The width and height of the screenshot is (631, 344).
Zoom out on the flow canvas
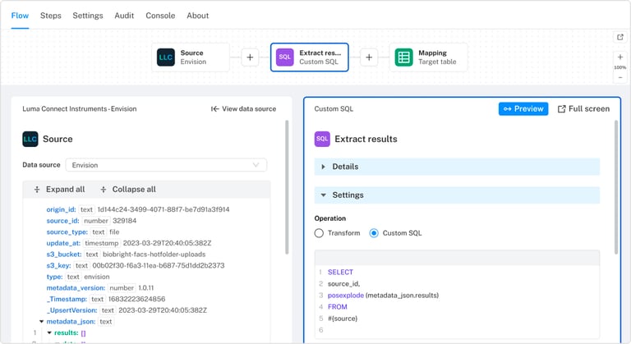tap(619, 77)
